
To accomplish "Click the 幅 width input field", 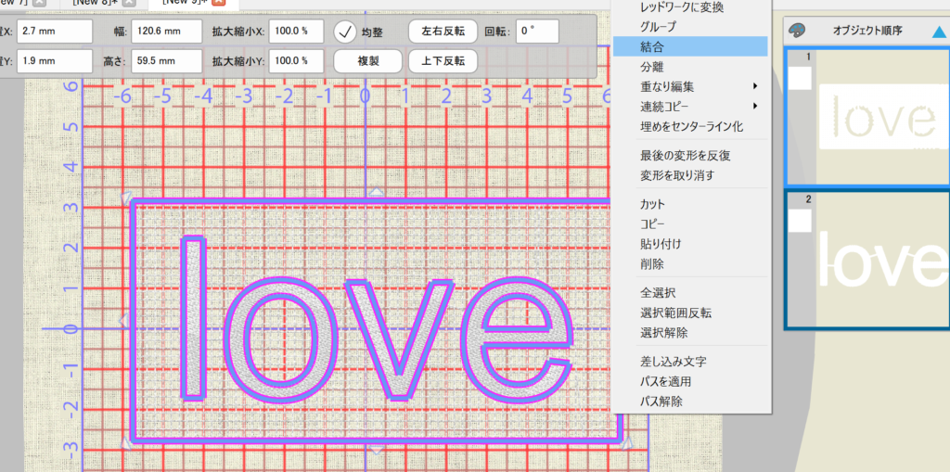I will click(x=166, y=31).
